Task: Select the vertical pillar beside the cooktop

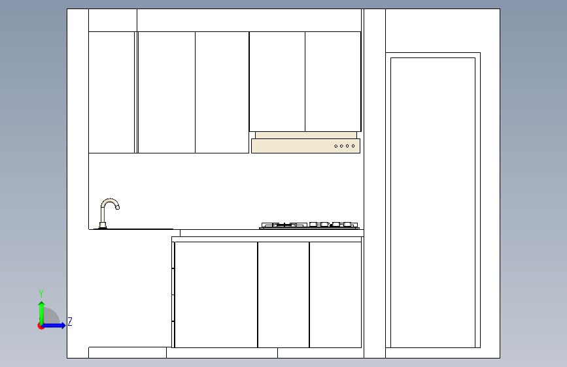Action: pos(375,183)
